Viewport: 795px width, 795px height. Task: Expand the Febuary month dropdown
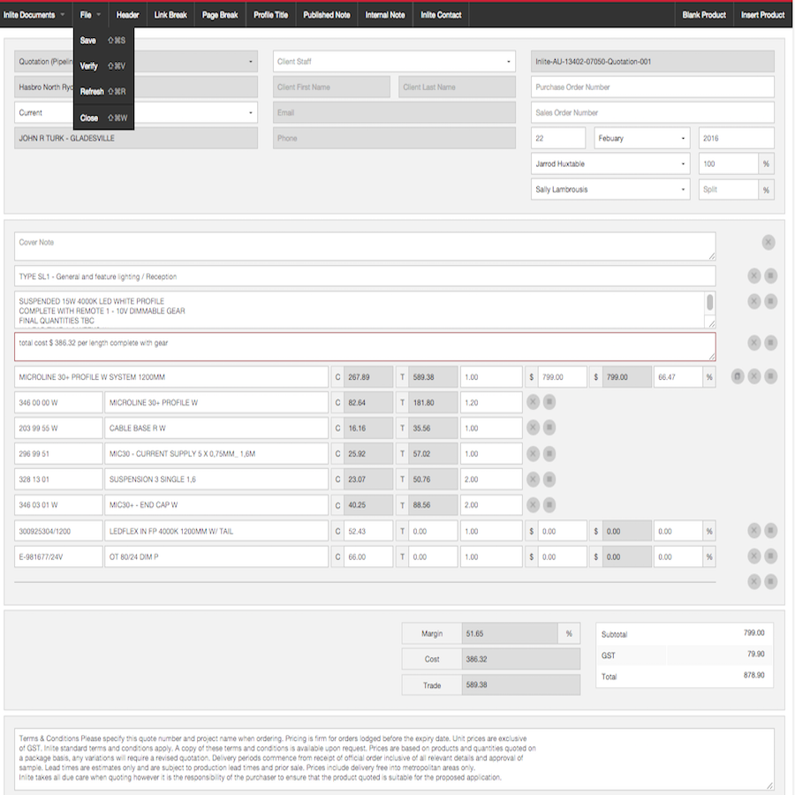click(x=641, y=138)
